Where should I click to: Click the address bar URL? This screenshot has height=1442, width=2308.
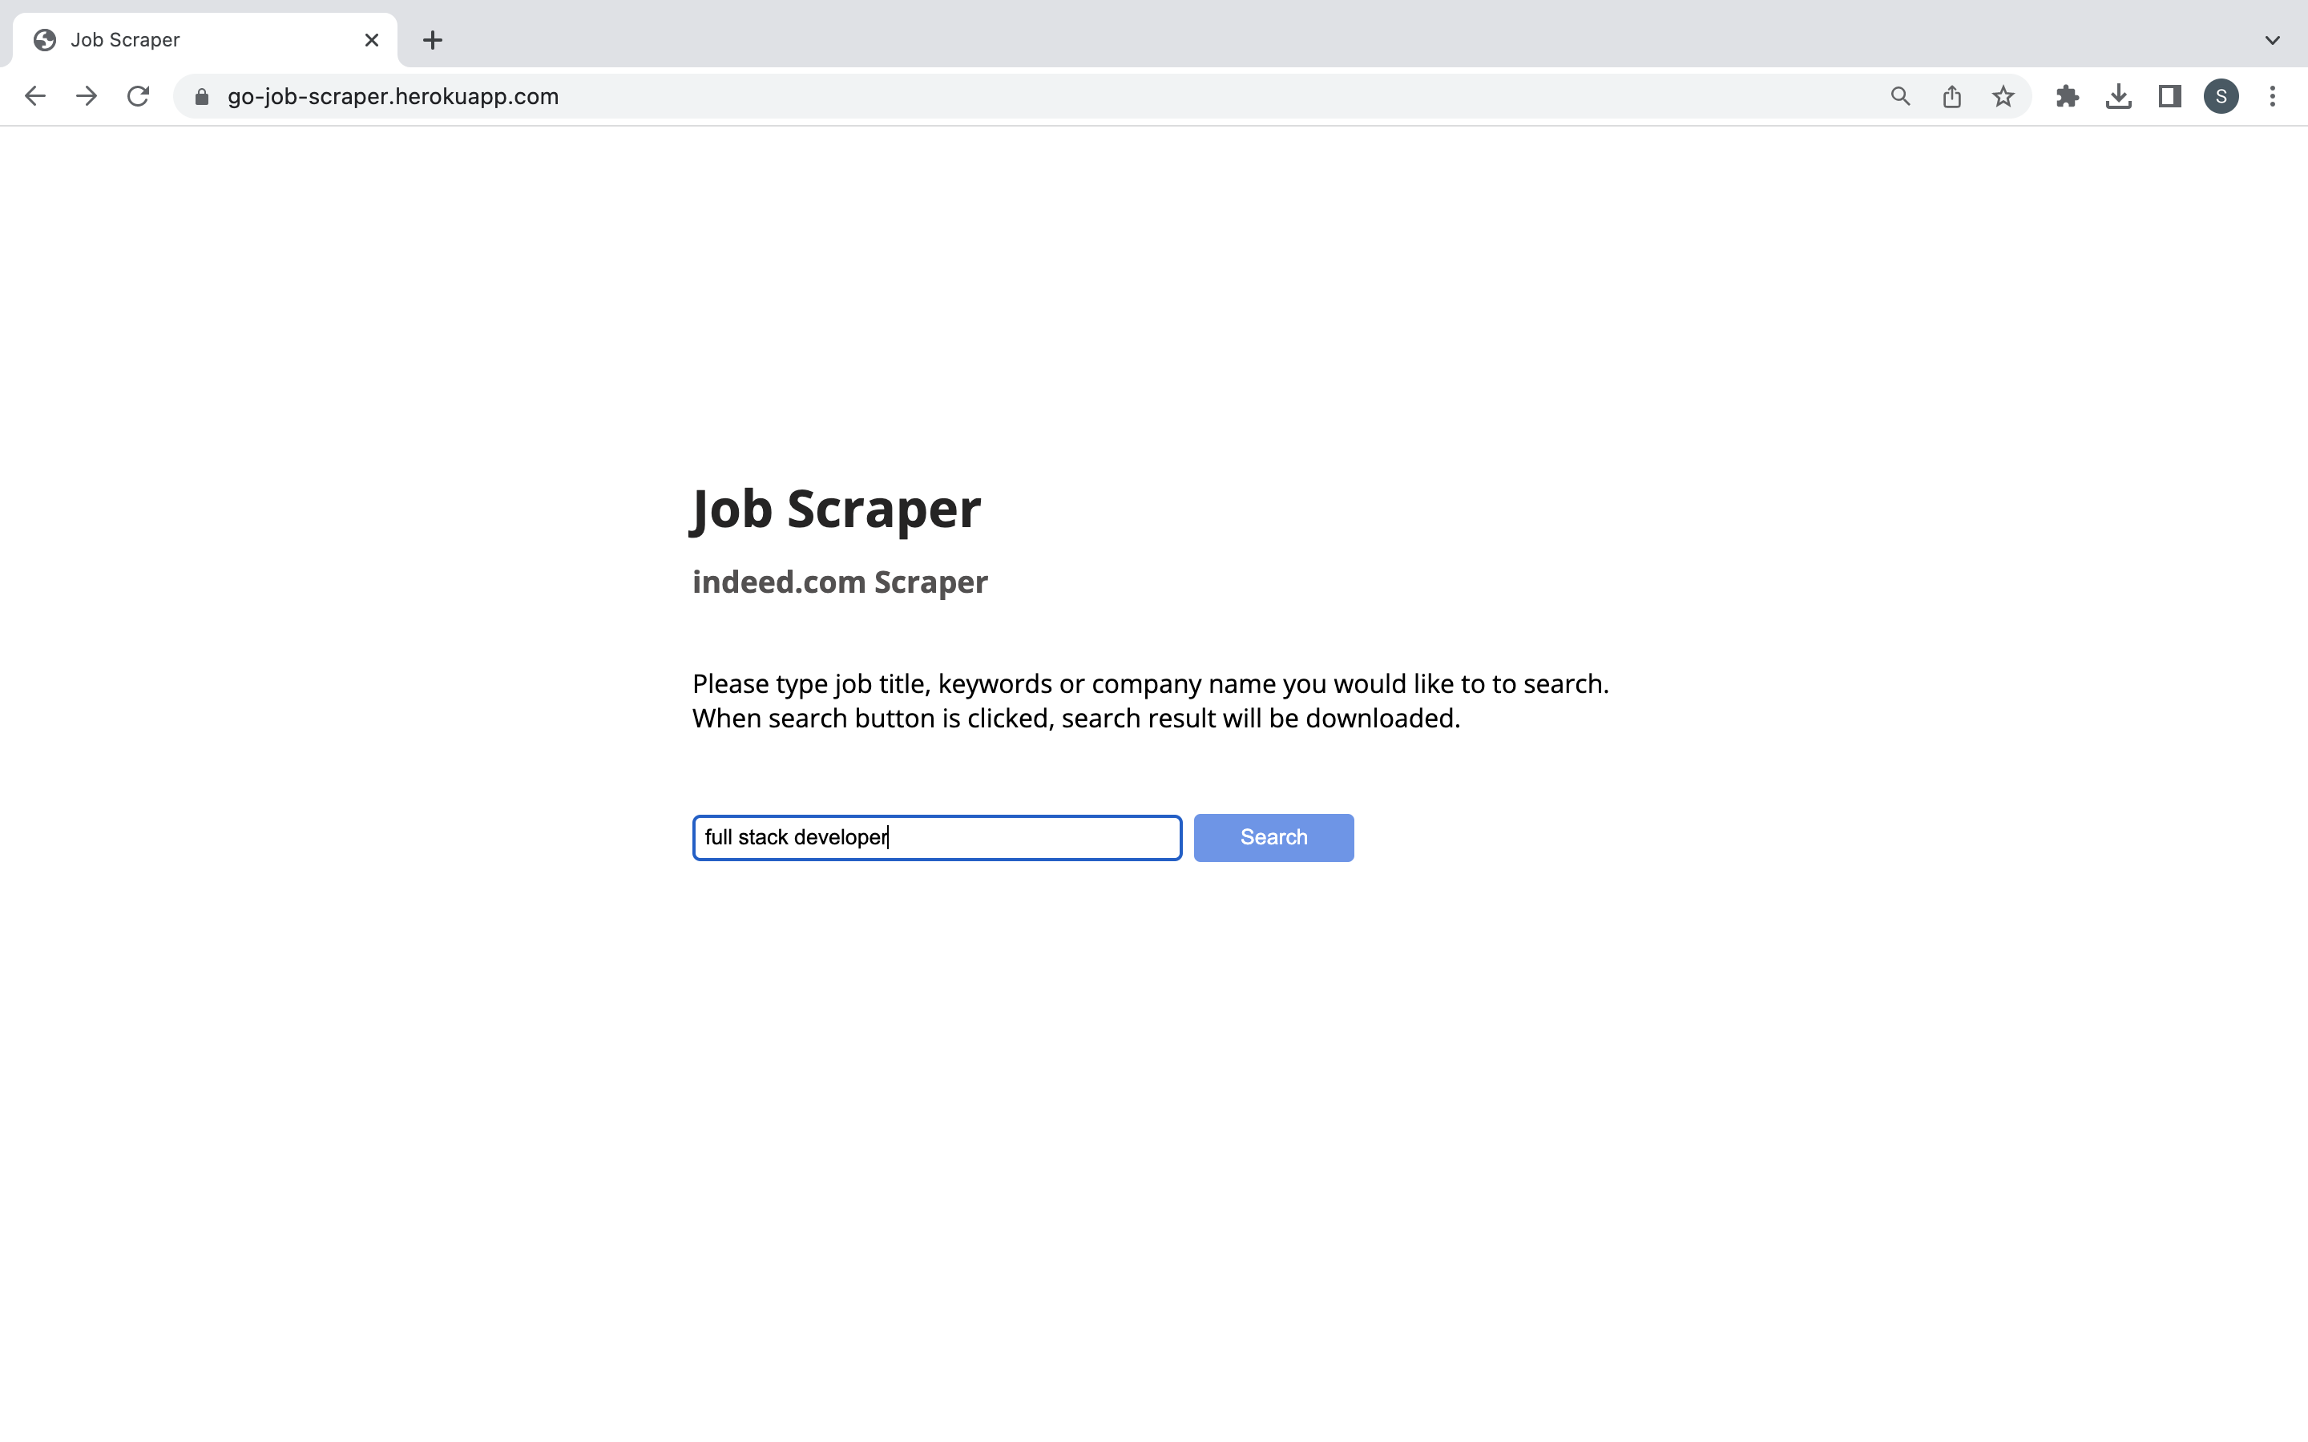(391, 95)
